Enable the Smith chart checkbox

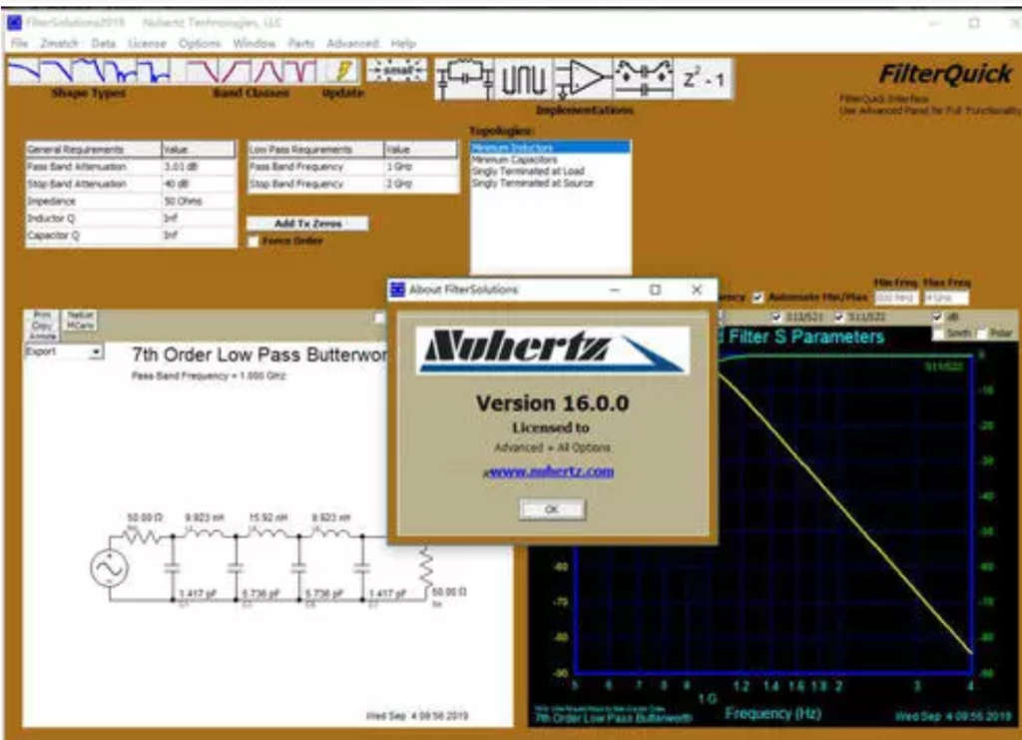pyautogui.click(x=937, y=334)
